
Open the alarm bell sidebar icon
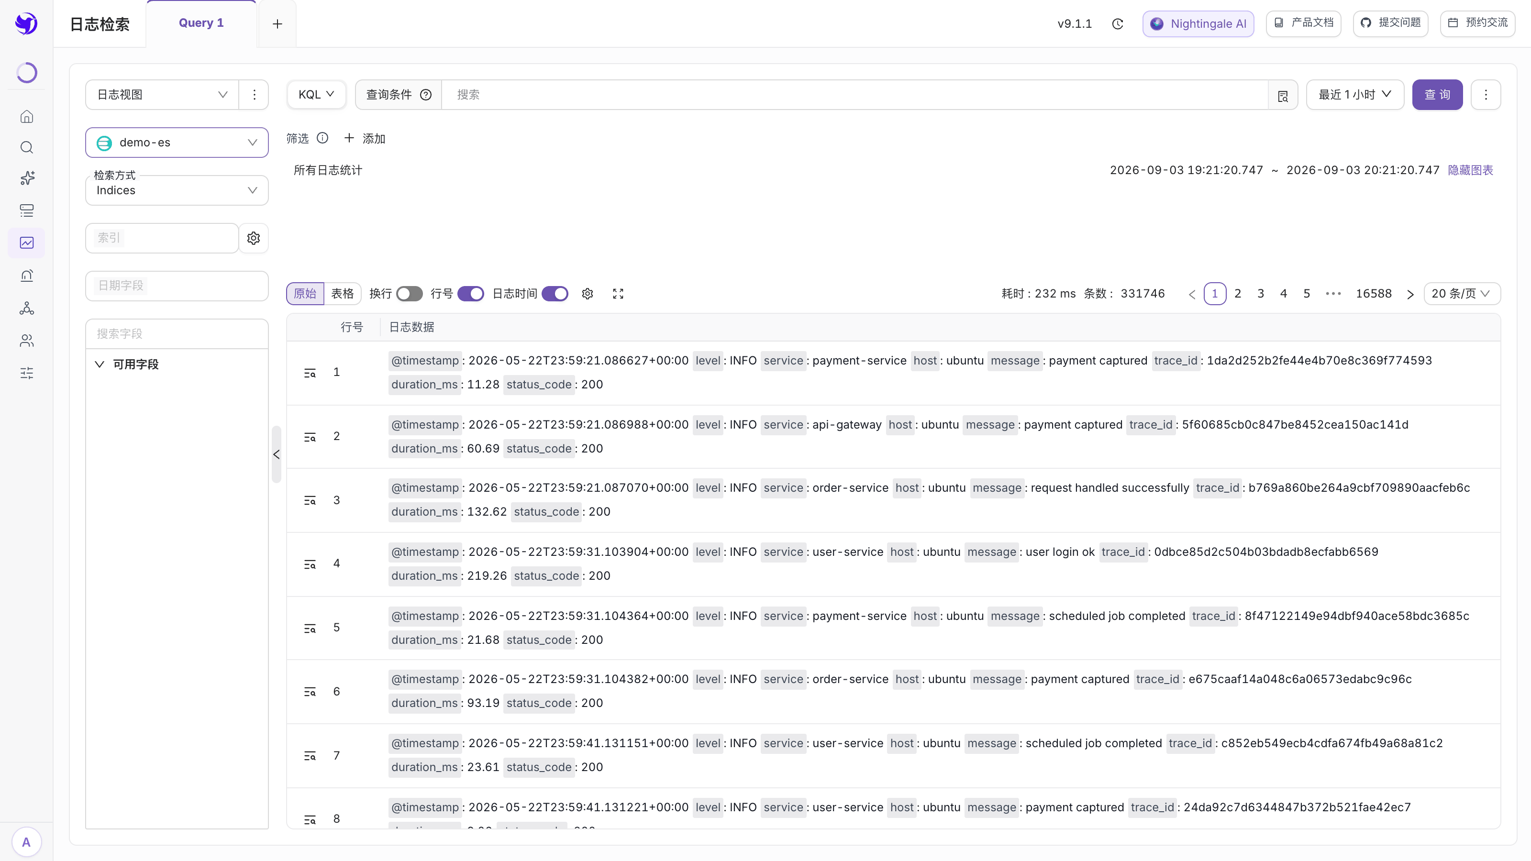[27, 276]
